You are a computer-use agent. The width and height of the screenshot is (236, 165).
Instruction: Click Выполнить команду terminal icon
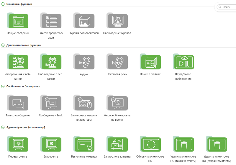(84, 144)
